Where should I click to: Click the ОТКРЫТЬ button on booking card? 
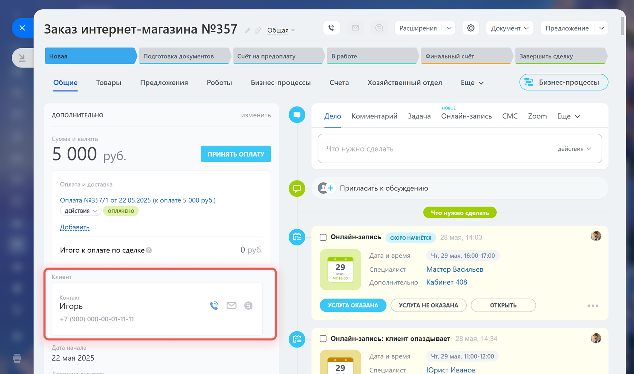[503, 305]
